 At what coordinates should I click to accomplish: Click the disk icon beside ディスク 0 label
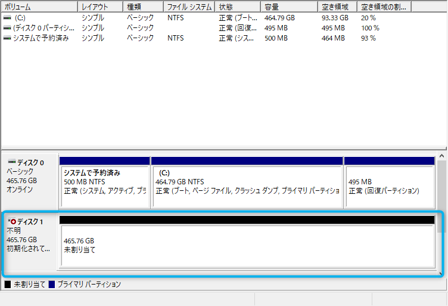coord(12,162)
